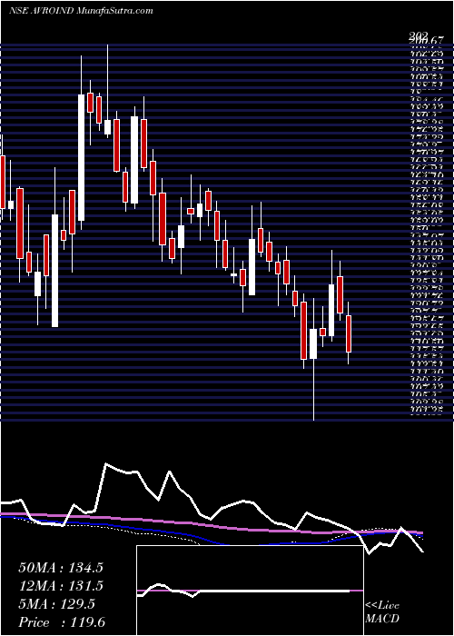Viewport: 454px width, 636px height.
Task: Click the '50MA : 134.5' value label
Action: pyautogui.click(x=61, y=568)
